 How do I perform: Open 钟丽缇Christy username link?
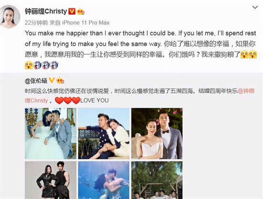tap(46, 11)
